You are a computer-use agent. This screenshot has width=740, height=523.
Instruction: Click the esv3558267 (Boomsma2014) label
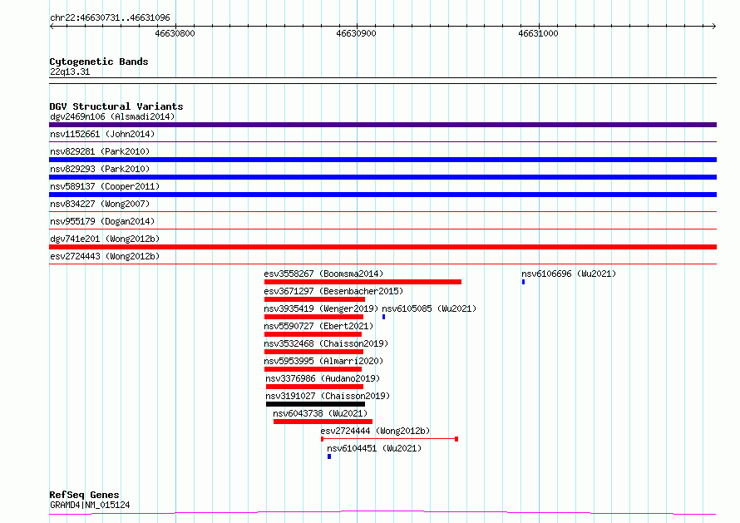pos(323,274)
